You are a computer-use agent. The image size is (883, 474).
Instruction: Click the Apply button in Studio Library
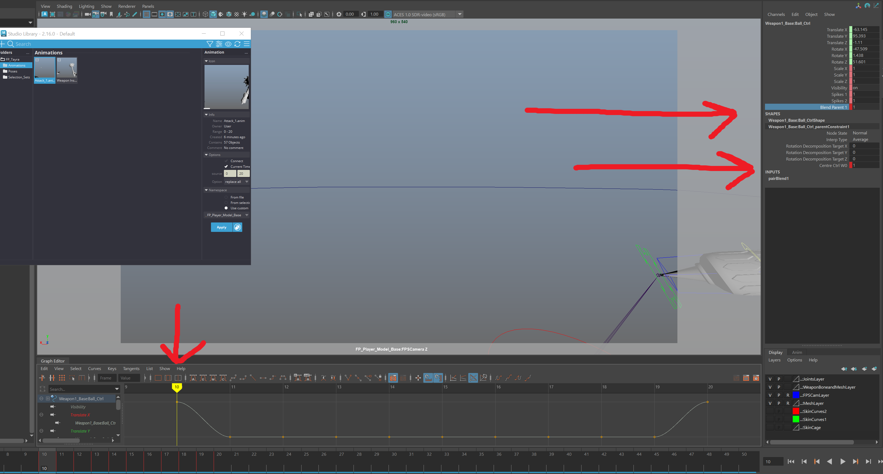tap(221, 227)
